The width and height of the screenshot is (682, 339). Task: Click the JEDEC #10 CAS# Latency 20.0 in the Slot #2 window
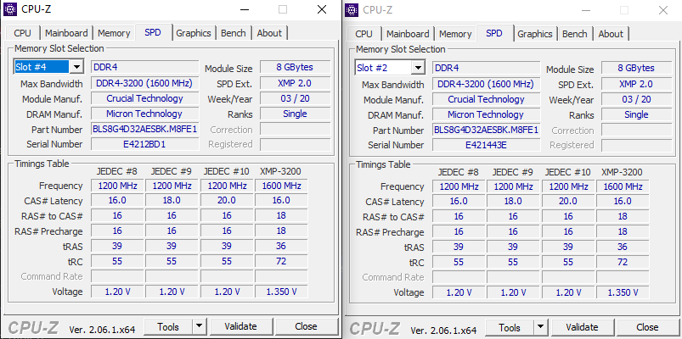coord(568,202)
